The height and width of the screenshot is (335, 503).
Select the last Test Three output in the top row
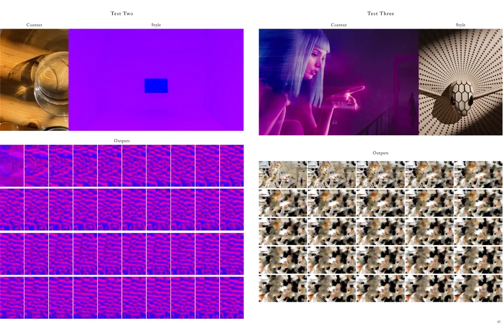tap(478, 175)
